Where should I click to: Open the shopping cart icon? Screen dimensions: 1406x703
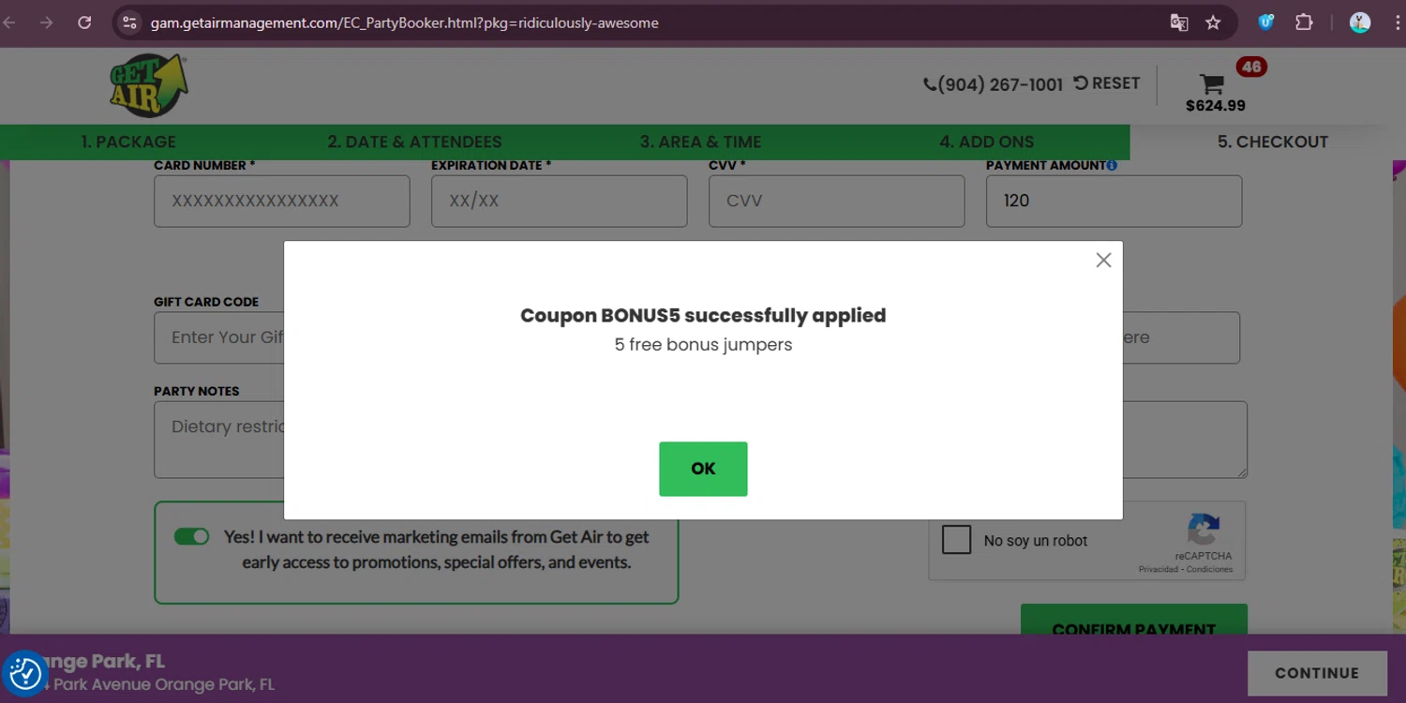tap(1212, 84)
